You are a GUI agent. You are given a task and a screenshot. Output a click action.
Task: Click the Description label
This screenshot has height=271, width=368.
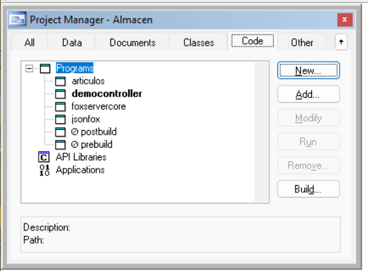click(46, 227)
